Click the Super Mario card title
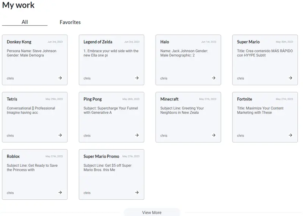The height and width of the screenshot is (216, 303). pyautogui.click(x=248, y=42)
